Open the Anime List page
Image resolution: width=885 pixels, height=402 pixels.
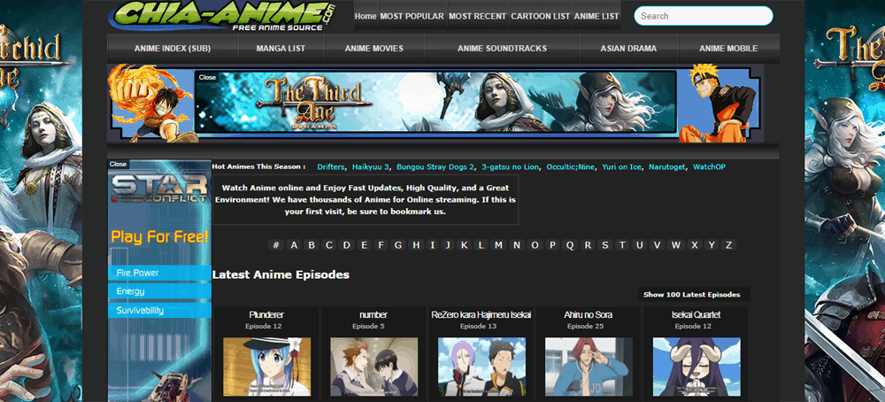(x=596, y=16)
